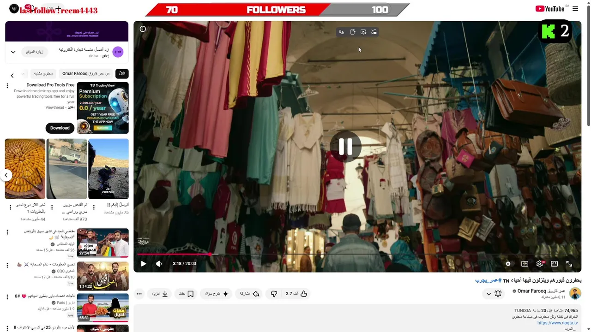Open options for تحدي المعلومات video

7,265
